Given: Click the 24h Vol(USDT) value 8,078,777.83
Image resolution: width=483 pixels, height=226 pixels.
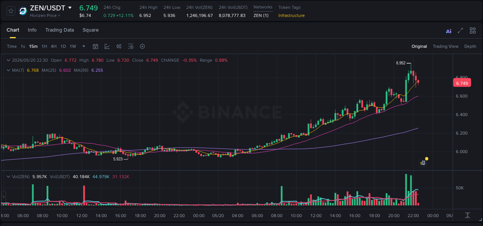Looking at the screenshot, I should 232,15.
